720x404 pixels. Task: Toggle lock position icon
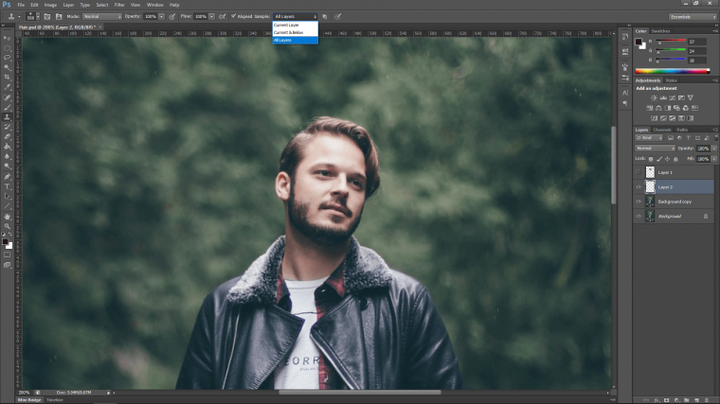667,159
